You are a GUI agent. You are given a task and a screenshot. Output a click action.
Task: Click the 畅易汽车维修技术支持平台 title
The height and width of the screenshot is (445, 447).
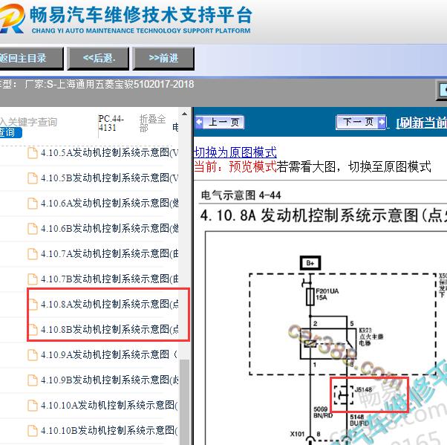tap(141, 15)
